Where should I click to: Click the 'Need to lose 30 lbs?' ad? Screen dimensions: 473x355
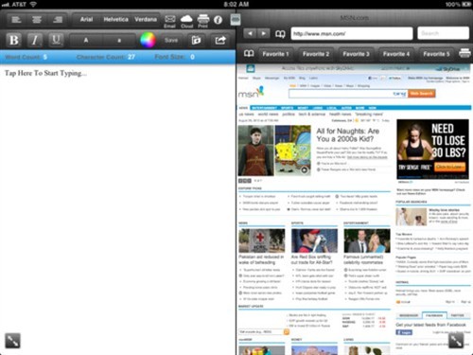[x=432, y=150]
